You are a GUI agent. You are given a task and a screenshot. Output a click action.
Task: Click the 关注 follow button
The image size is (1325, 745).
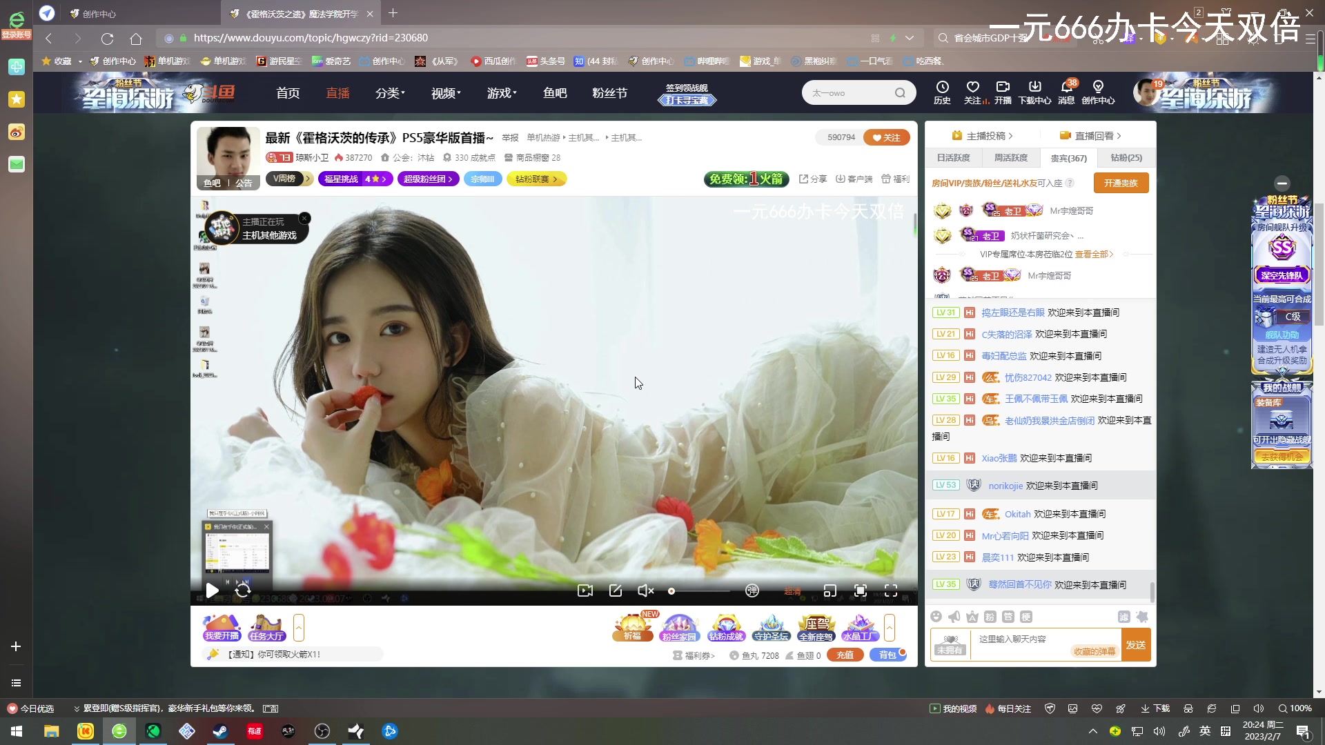(887, 137)
